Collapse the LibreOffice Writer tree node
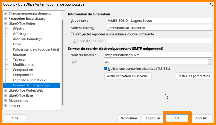 pyautogui.click(x=5, y=24)
